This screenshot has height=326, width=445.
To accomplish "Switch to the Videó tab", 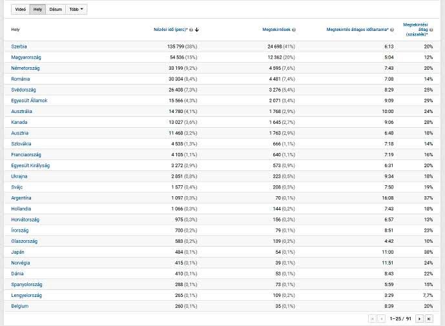I will (21, 10).
